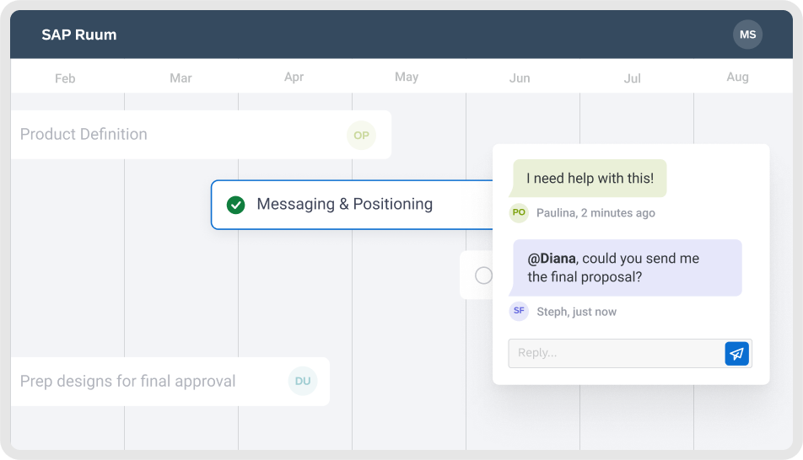Click the send reply paper plane button

[737, 354]
